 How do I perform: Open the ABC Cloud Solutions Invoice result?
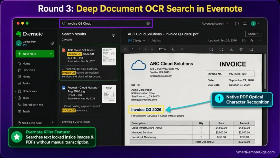(89, 62)
